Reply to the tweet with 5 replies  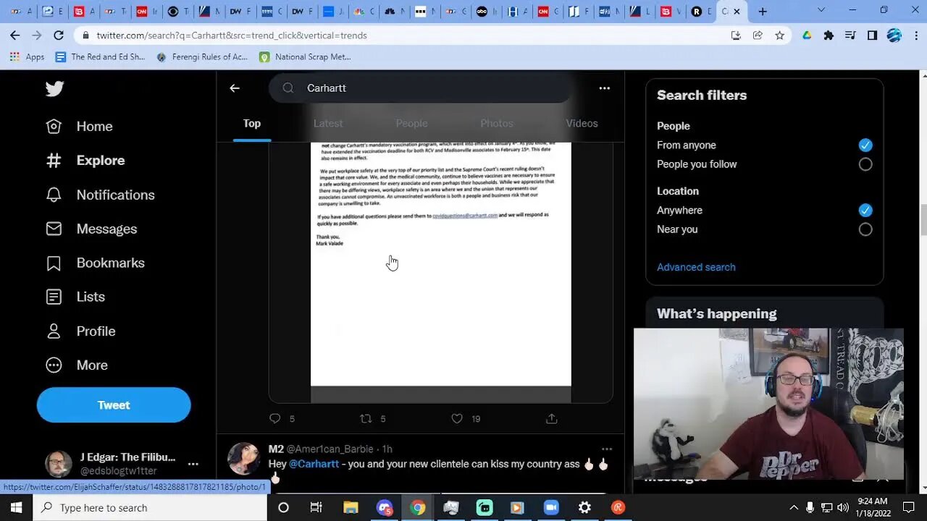(282, 418)
